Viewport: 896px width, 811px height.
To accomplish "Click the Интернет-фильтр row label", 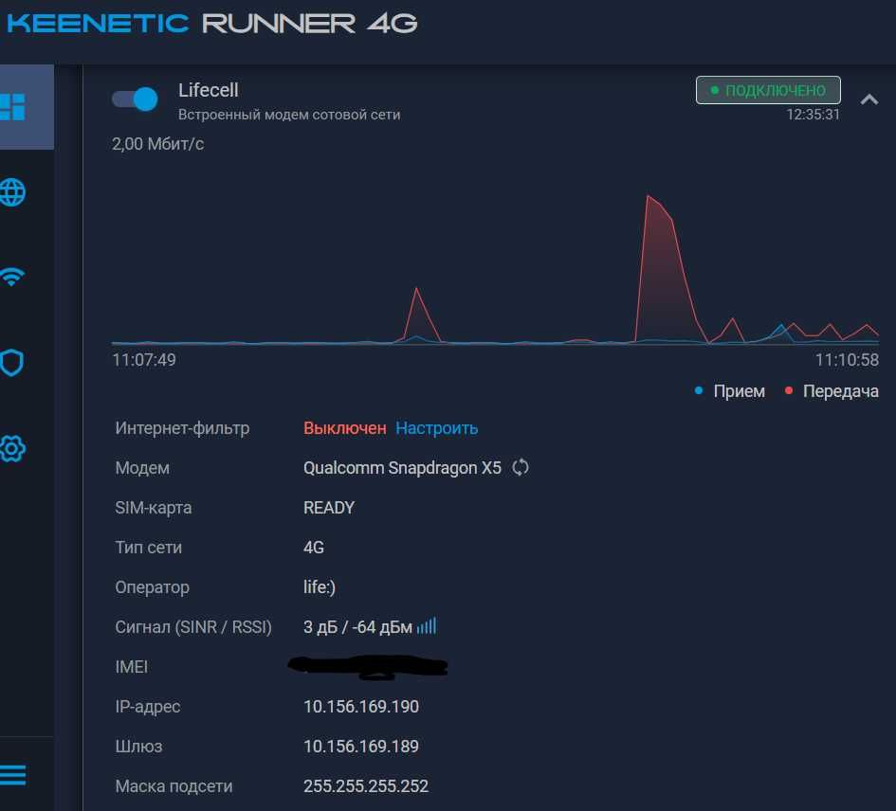I will (182, 428).
